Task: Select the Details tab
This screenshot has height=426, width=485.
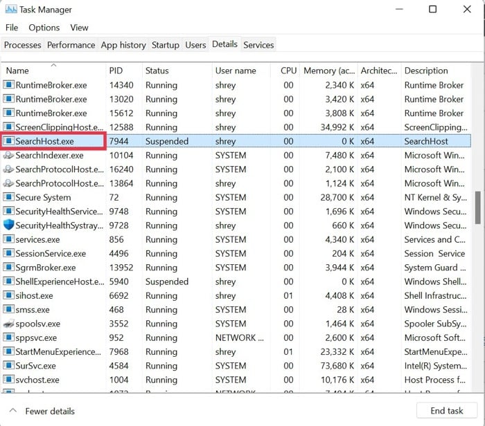Action: click(224, 44)
